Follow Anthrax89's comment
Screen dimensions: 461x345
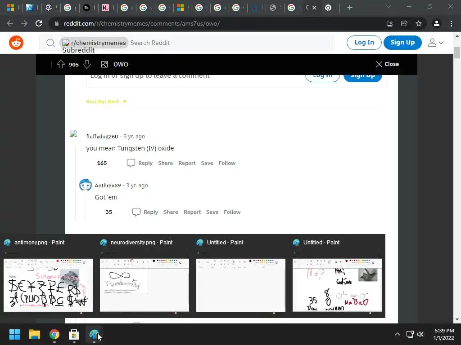pyautogui.click(x=232, y=212)
